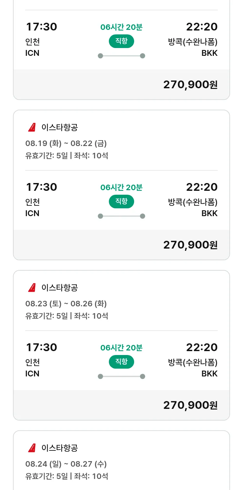Select the 08.23 (토) ~ 08.26 (화) date range
Image resolution: width=243 pixels, height=490 pixels.
coord(66,303)
